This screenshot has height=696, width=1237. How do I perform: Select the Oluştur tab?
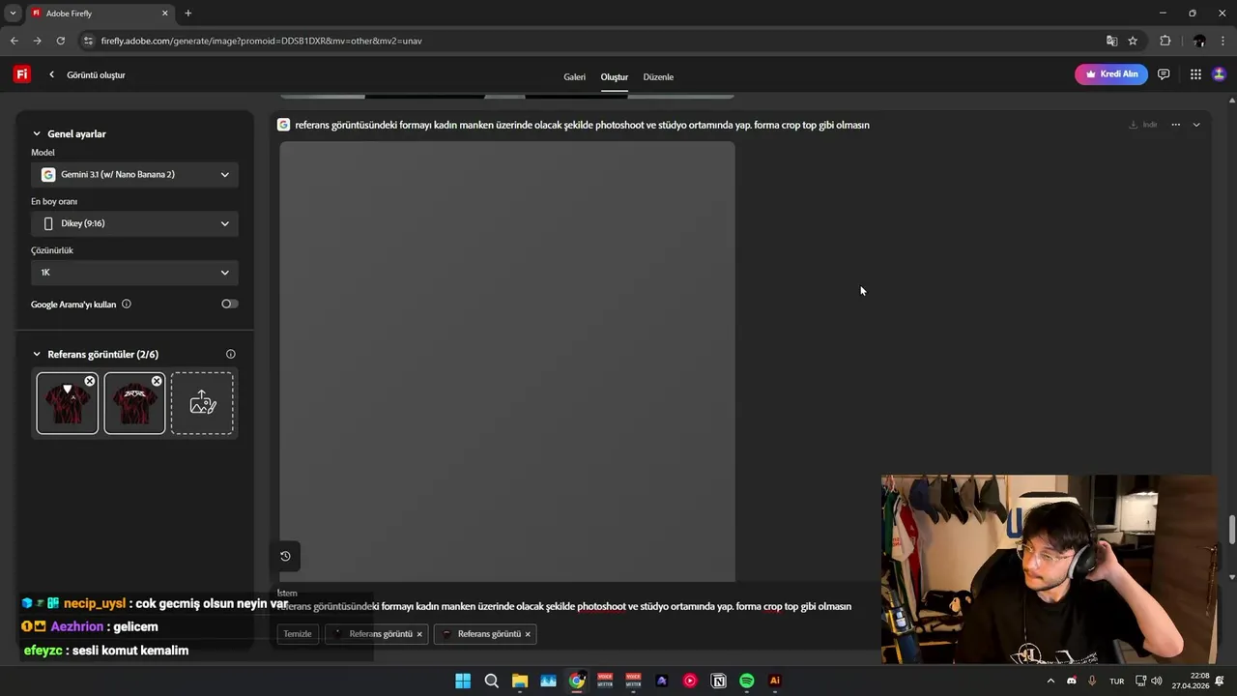tap(615, 76)
